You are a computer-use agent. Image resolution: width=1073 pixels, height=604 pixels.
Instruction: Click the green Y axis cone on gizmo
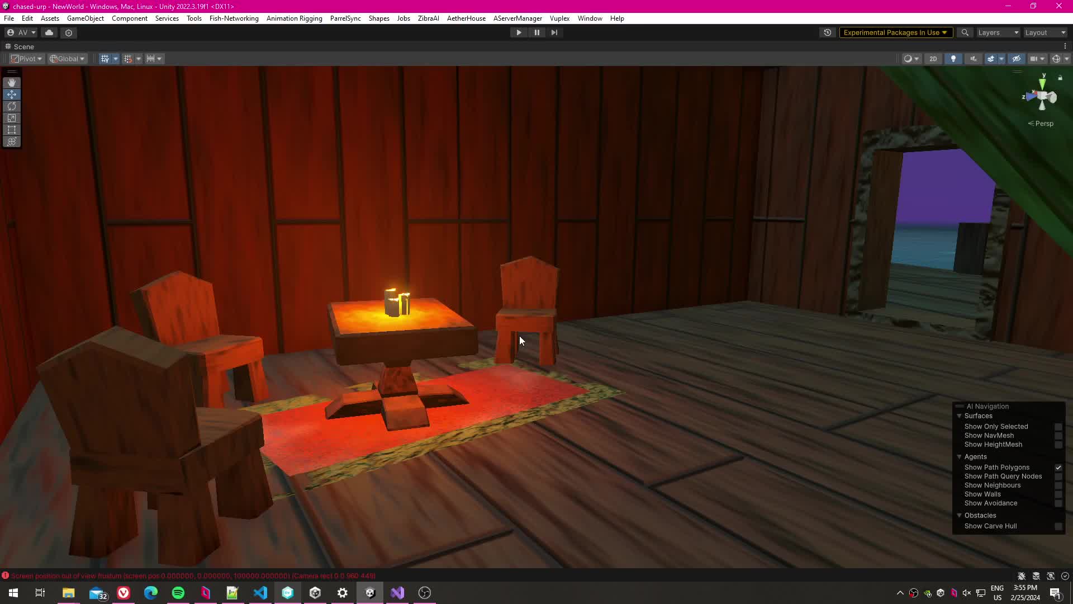pos(1043,83)
